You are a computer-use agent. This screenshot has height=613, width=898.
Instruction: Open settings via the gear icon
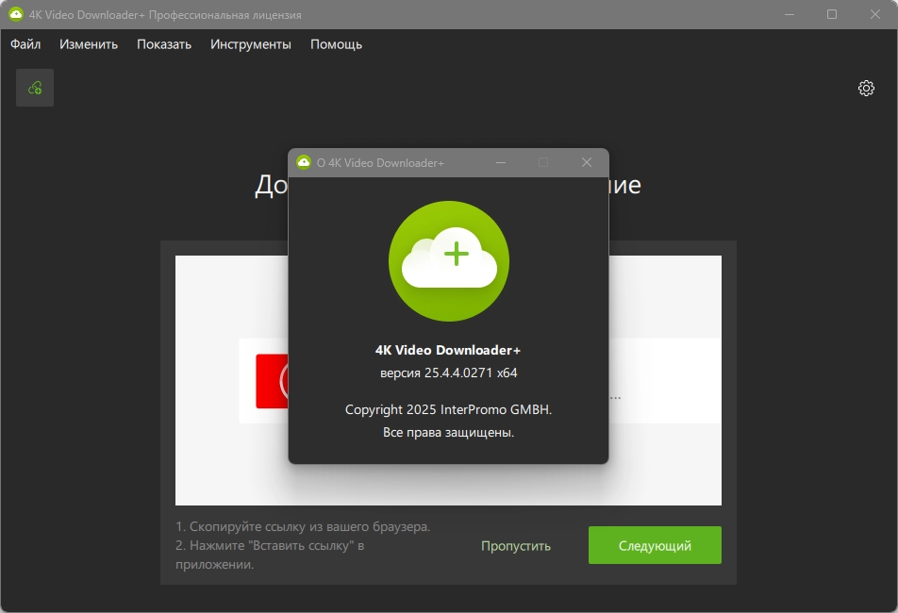click(x=866, y=88)
